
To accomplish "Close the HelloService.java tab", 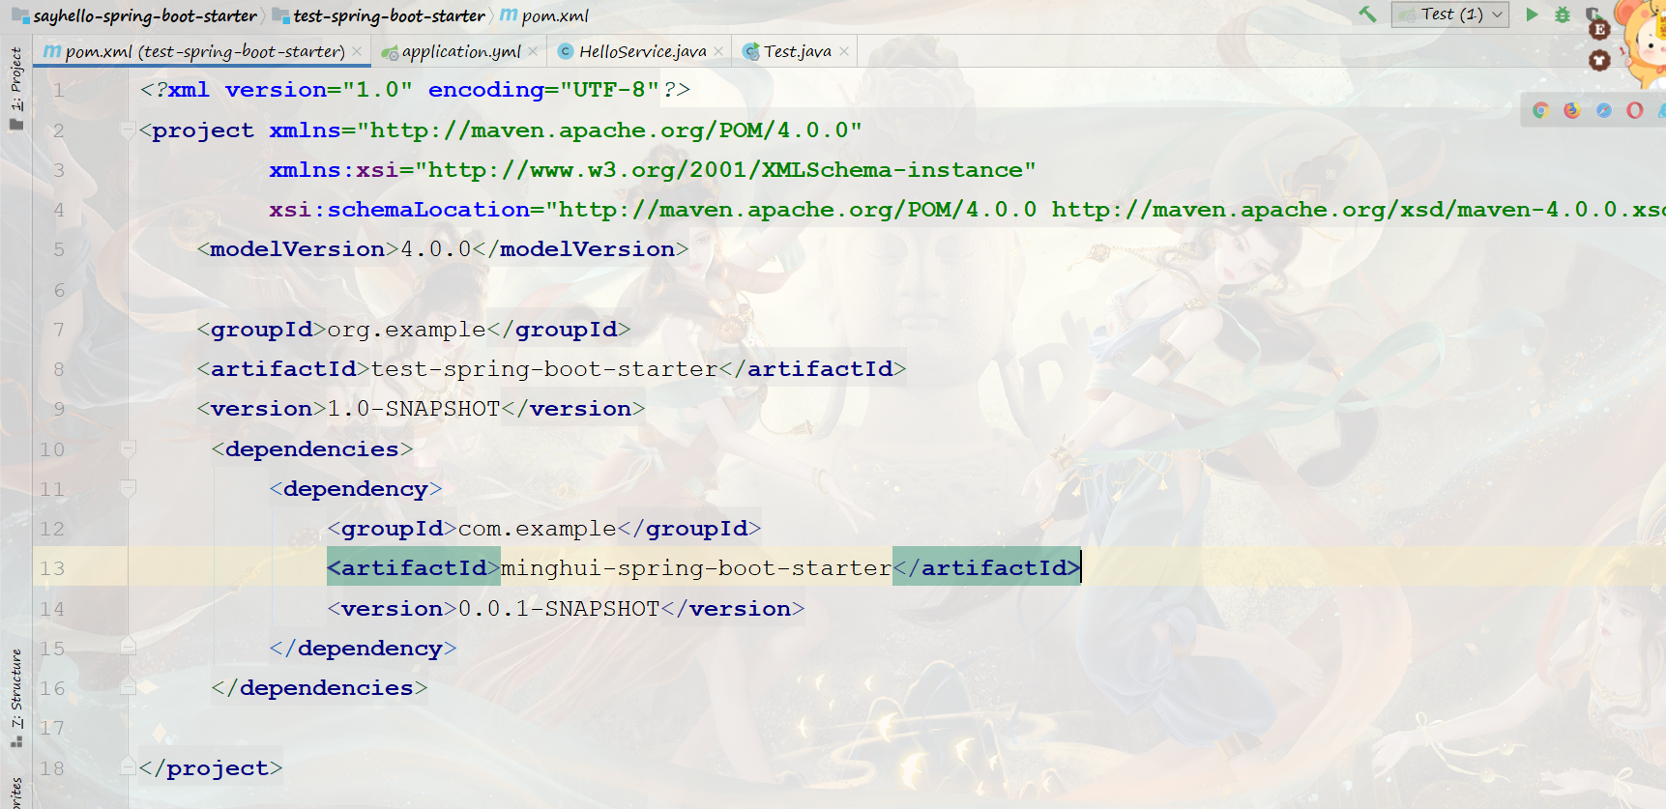I will pyautogui.click(x=718, y=51).
